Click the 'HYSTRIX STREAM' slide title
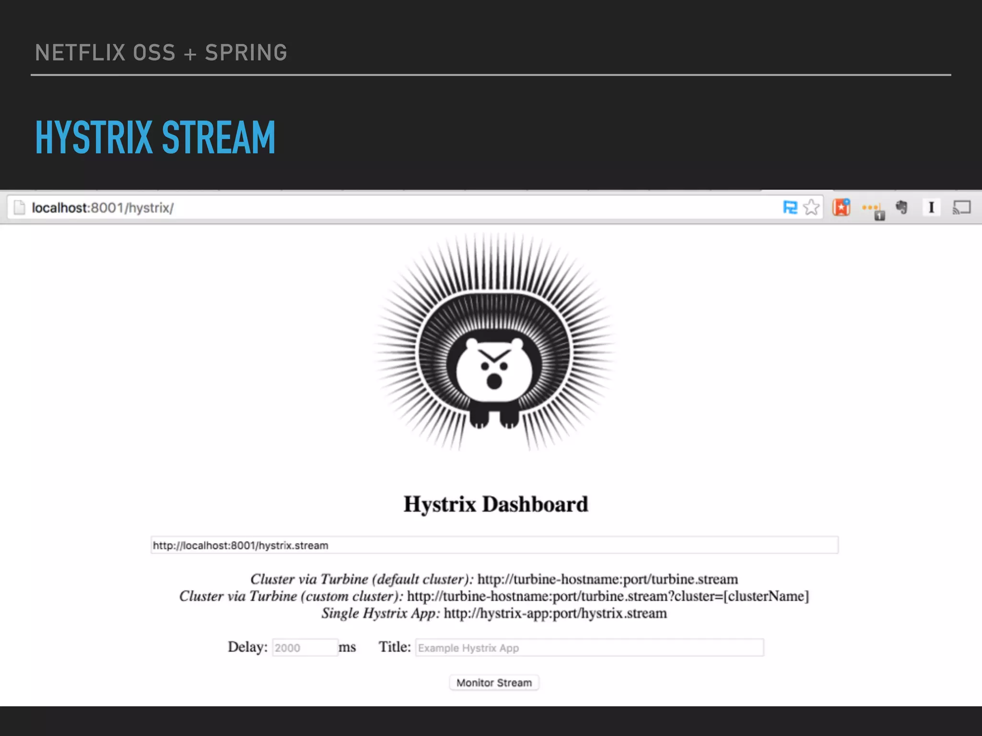The image size is (982, 736). click(155, 138)
